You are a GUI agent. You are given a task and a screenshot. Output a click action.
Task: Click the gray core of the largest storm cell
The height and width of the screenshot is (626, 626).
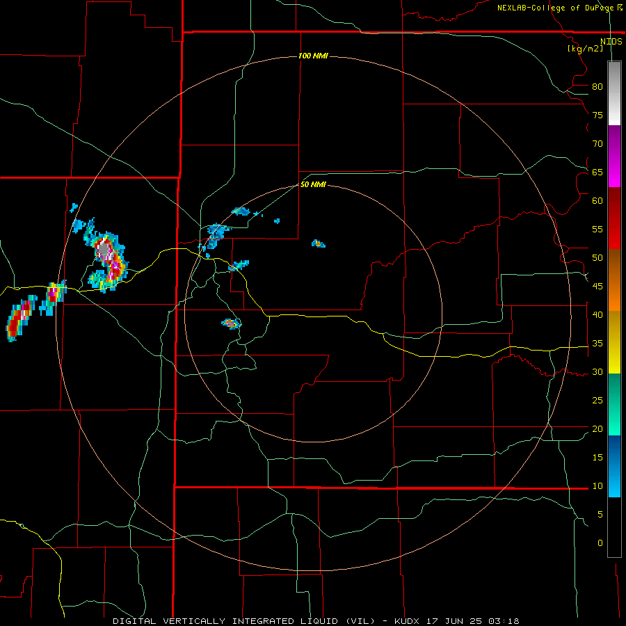point(104,249)
